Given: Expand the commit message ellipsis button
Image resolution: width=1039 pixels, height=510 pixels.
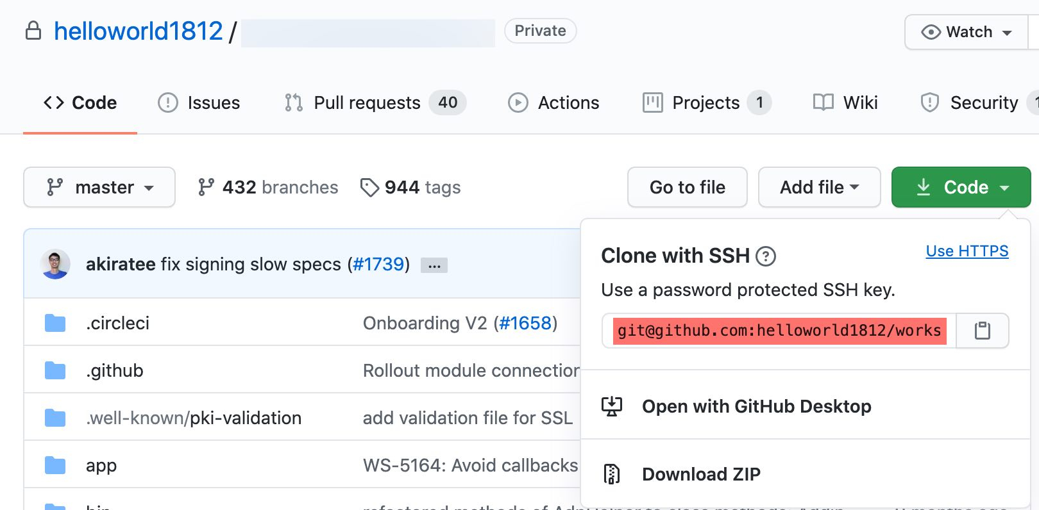Looking at the screenshot, I should click(x=434, y=265).
